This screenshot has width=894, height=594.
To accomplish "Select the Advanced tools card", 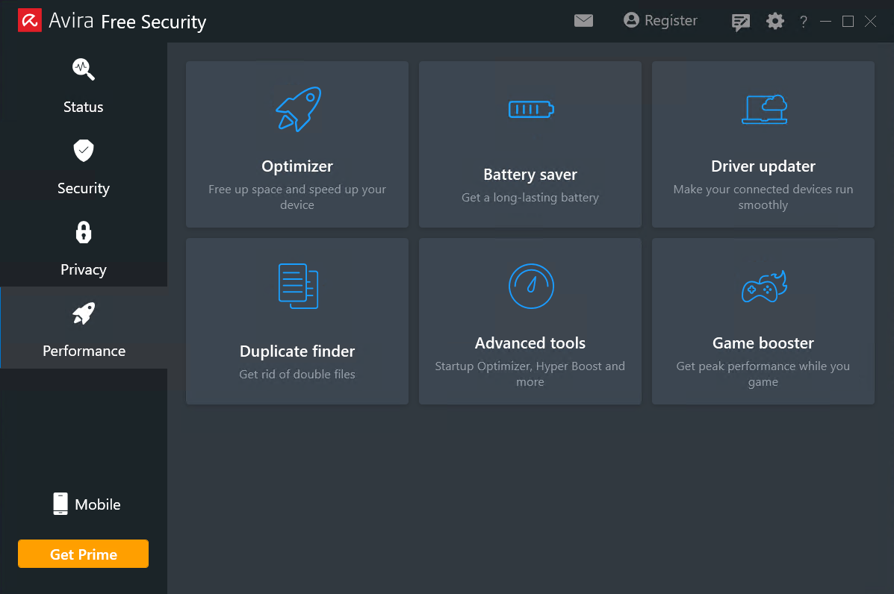I will 530,321.
